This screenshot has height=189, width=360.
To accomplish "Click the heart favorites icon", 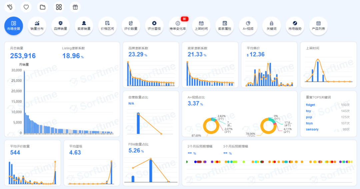I will 26,7.
